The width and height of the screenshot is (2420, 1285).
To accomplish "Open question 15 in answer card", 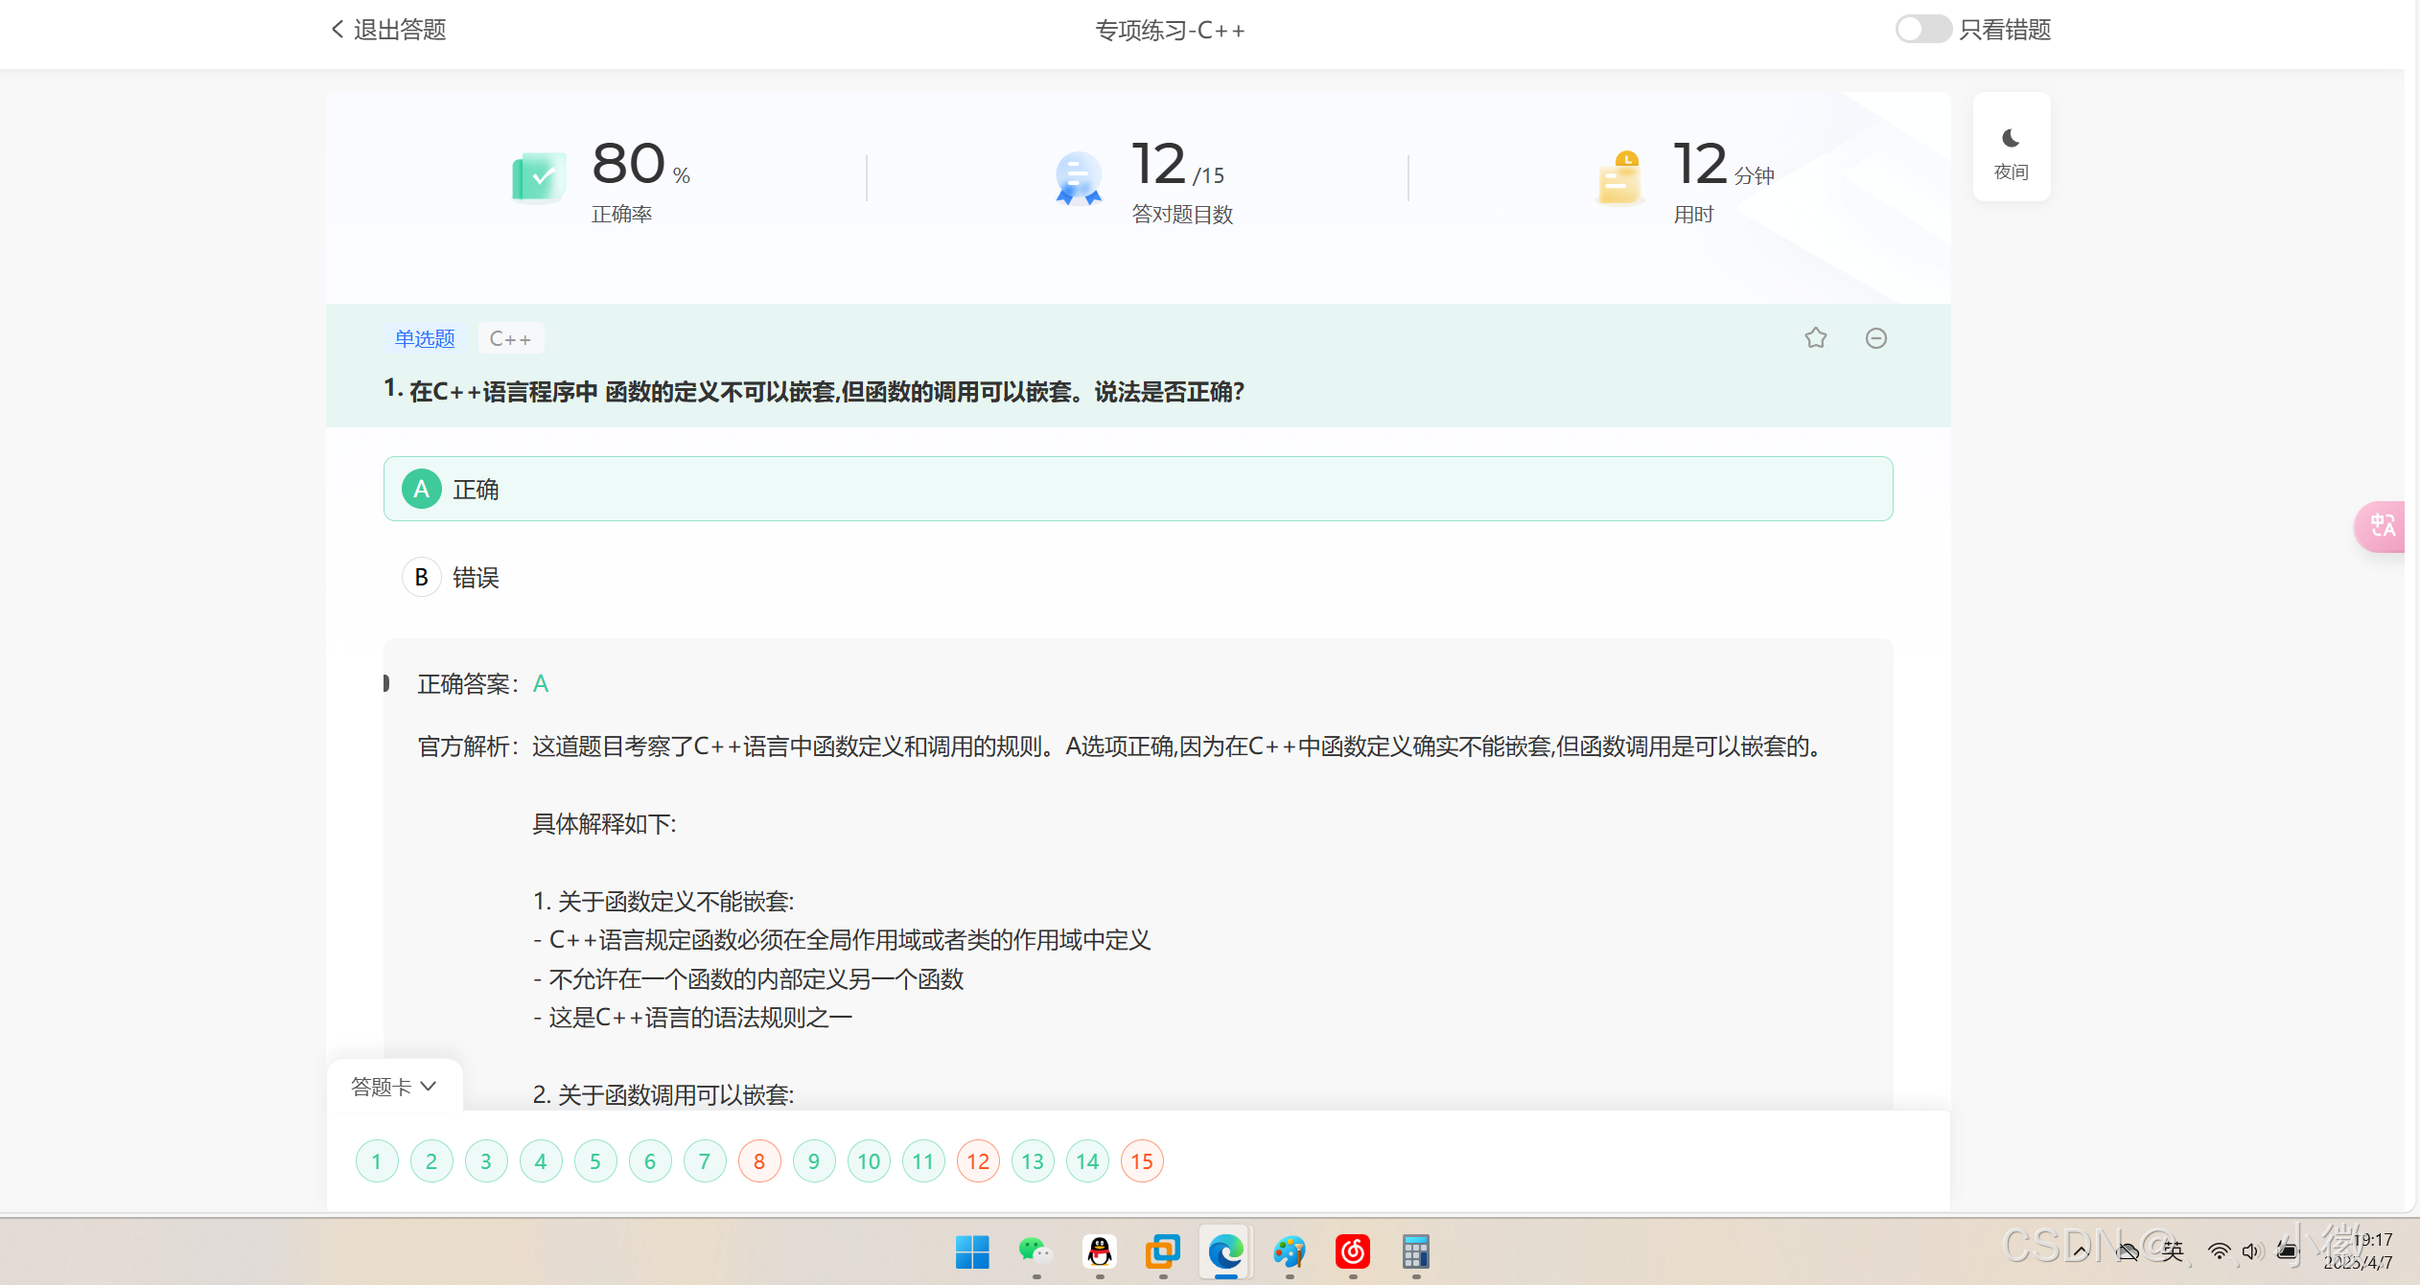I will pyautogui.click(x=1141, y=1161).
